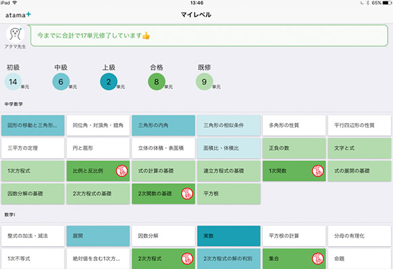
Task: Select the 初級 circle showing 14
Action: (x=13, y=82)
